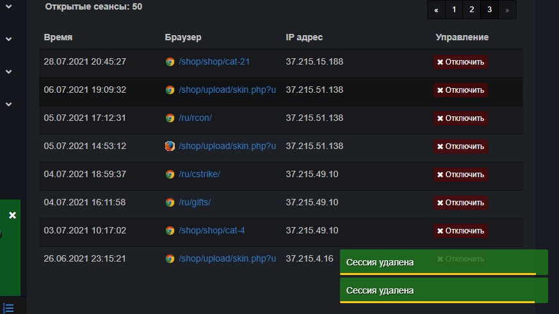Click the Chrome icon beside the /ru/gifts/ link

tap(170, 203)
